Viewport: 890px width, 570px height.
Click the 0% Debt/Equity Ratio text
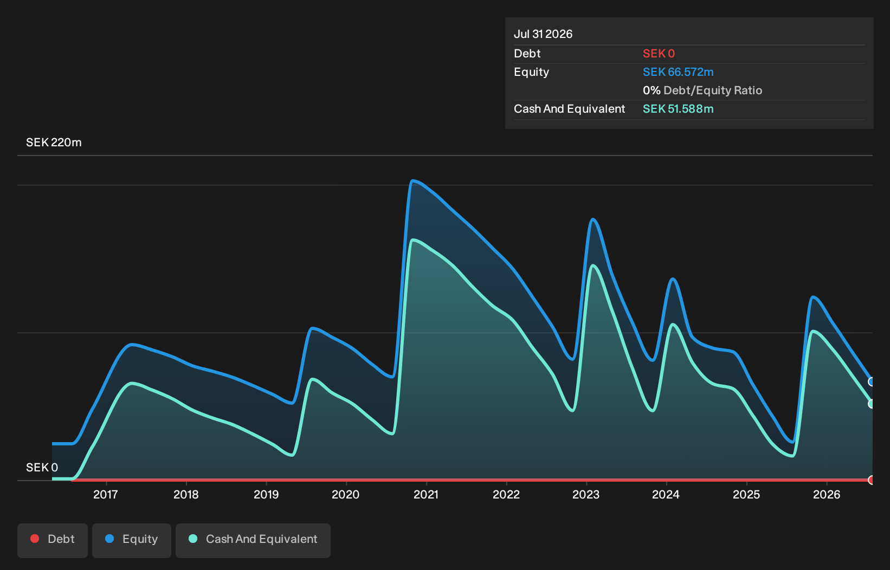click(702, 90)
